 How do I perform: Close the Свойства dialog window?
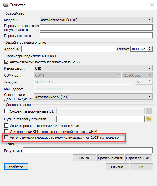(152, 5)
